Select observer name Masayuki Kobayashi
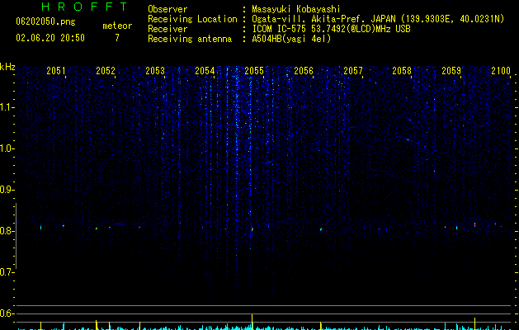The height and width of the screenshot is (330, 519). click(x=296, y=9)
